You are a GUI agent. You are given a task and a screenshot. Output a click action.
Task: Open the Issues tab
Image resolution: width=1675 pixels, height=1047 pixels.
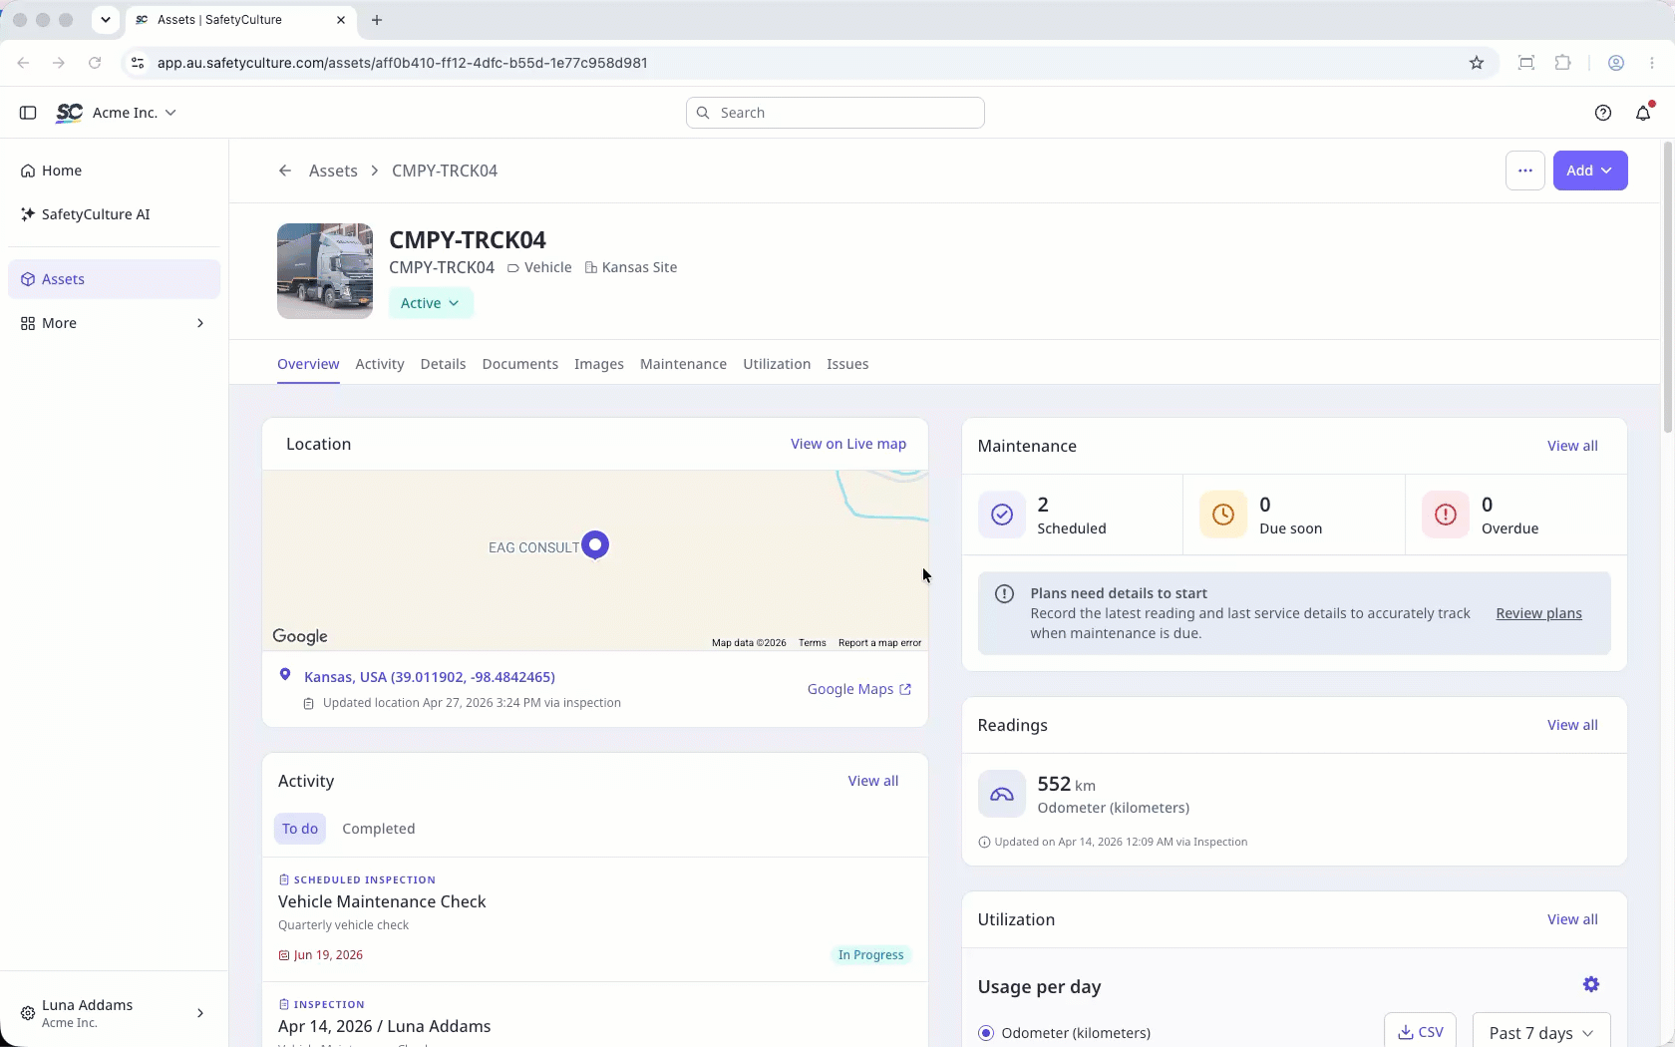pos(847,364)
